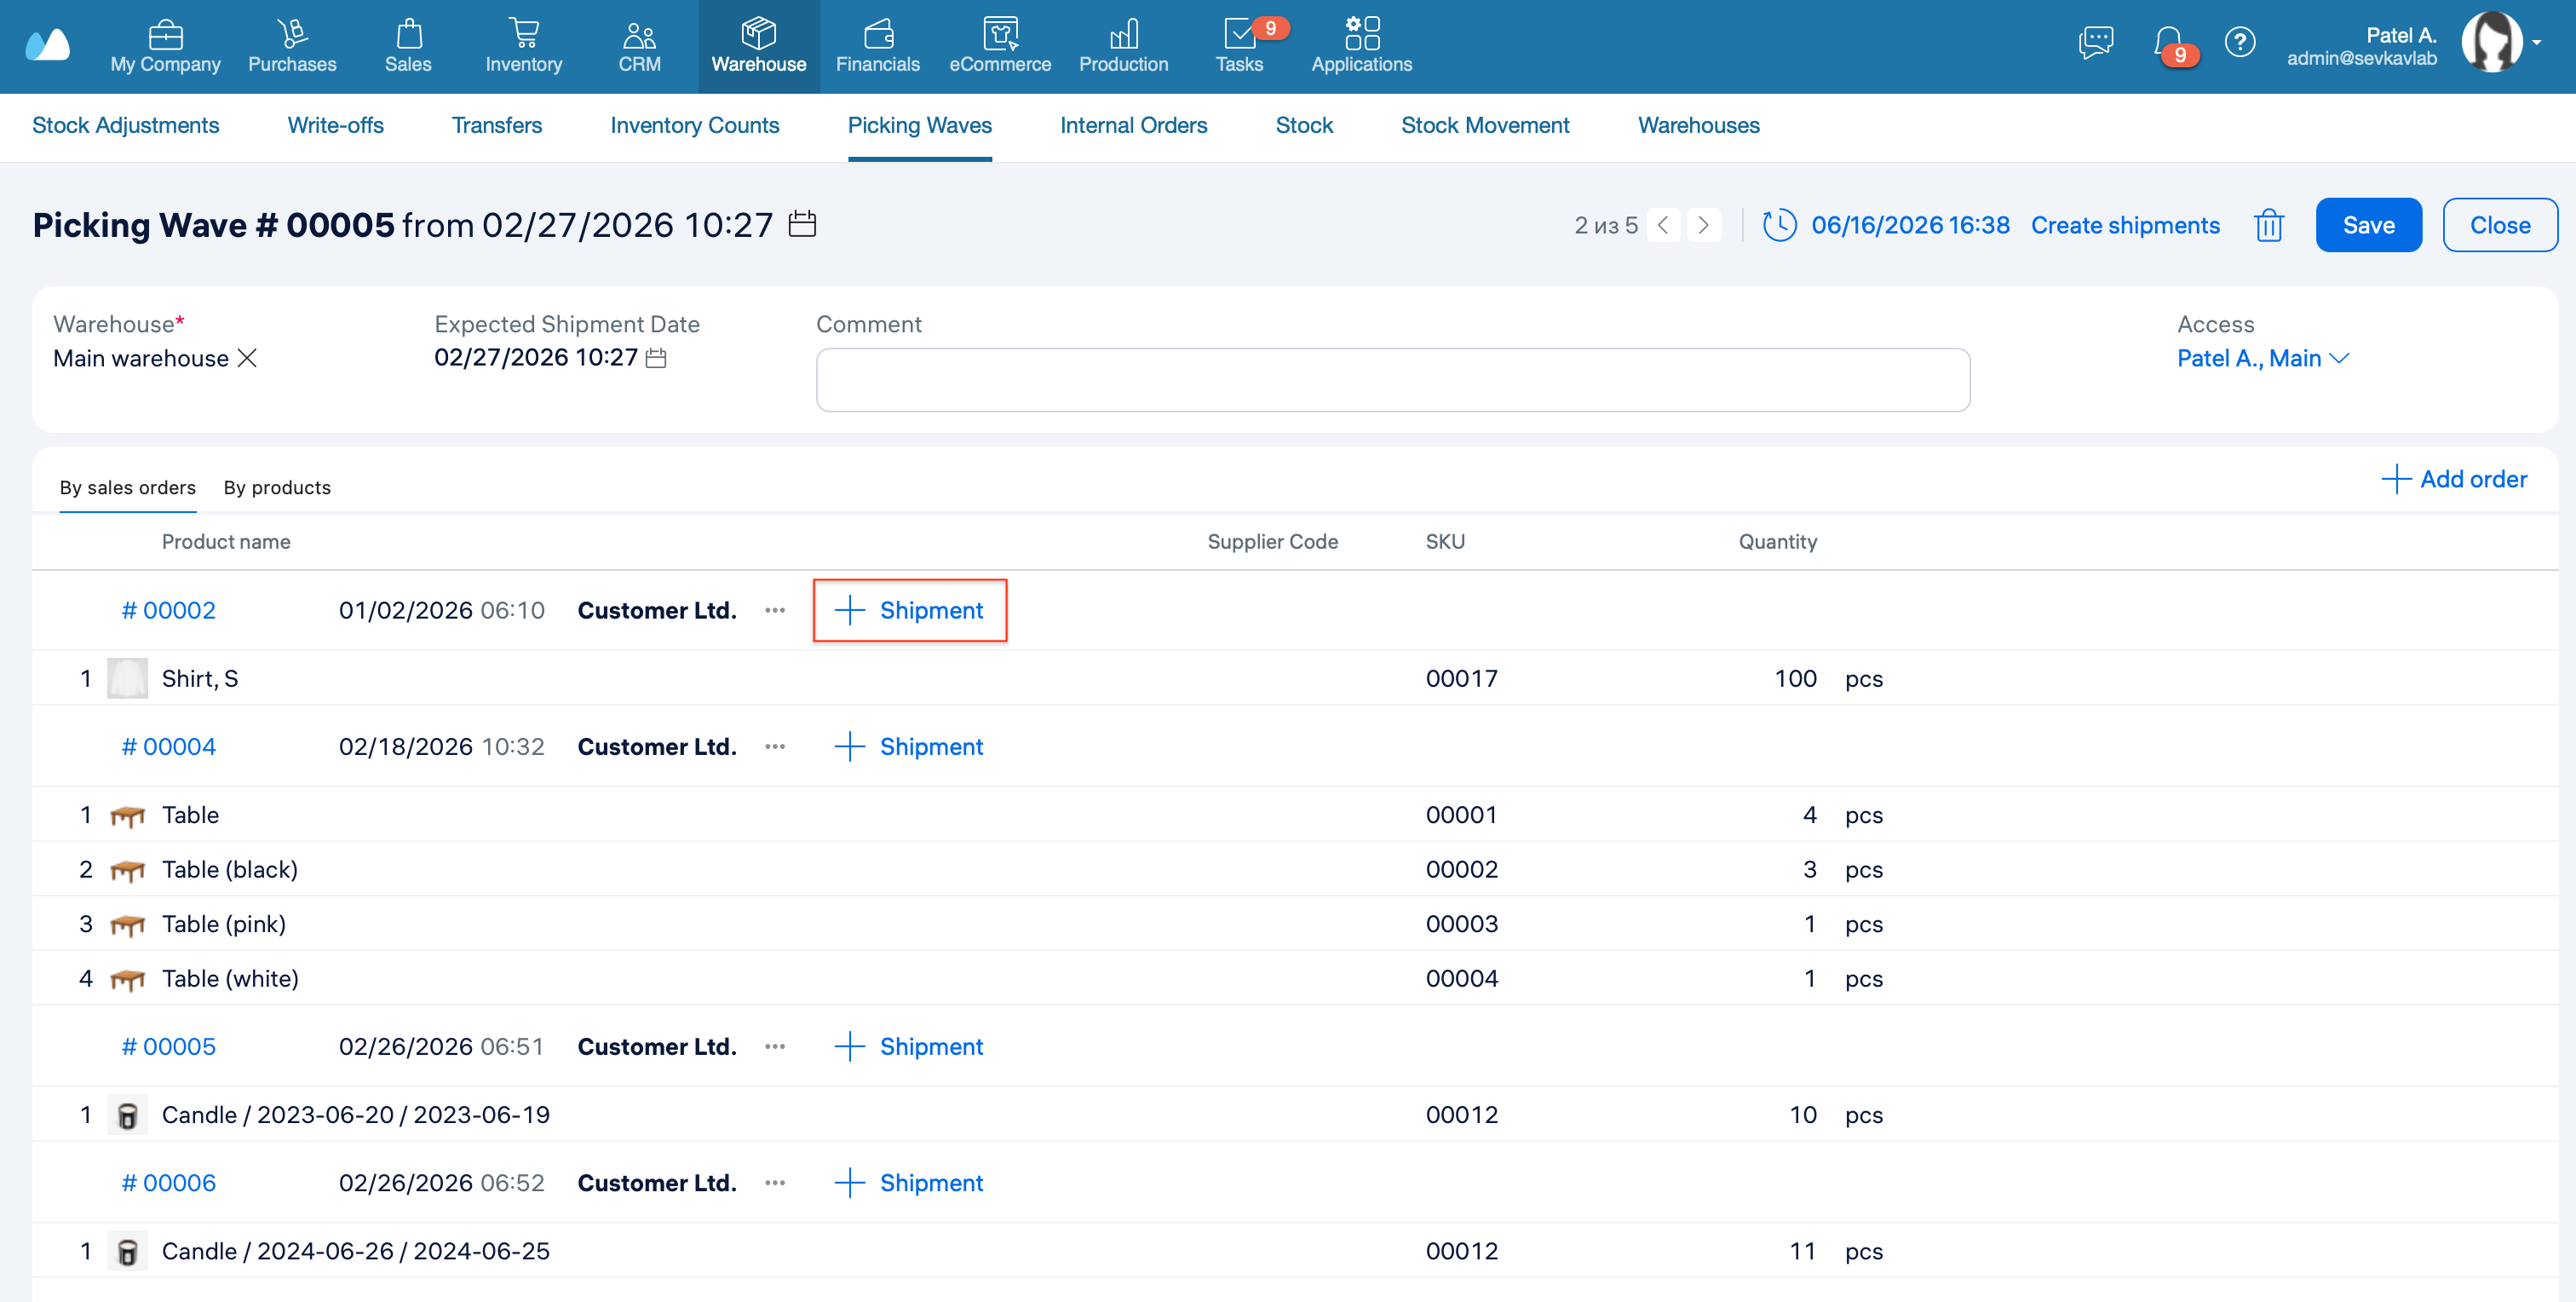Open the Production module
Viewport: 2576px width, 1302px height.
point(1123,47)
